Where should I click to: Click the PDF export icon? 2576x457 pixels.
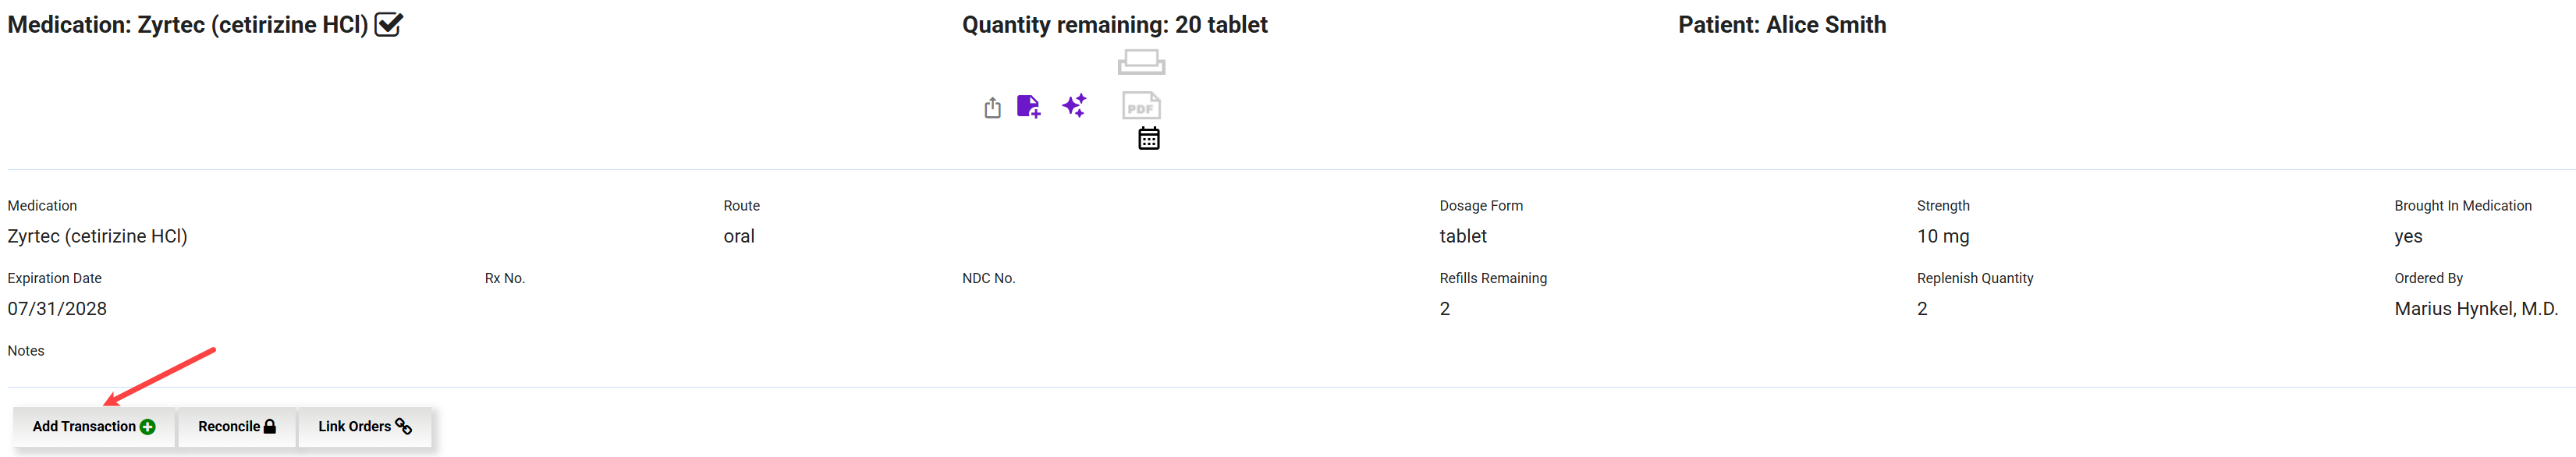point(1141,106)
